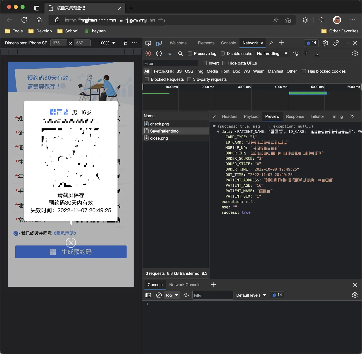Open the 100% zoom dropdown
Viewport: 362px width, 354px height.
[107, 43]
